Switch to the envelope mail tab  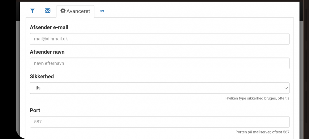click(x=48, y=11)
